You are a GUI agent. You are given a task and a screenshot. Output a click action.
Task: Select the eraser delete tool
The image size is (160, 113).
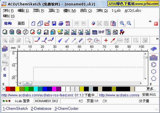(x=93, y=23)
